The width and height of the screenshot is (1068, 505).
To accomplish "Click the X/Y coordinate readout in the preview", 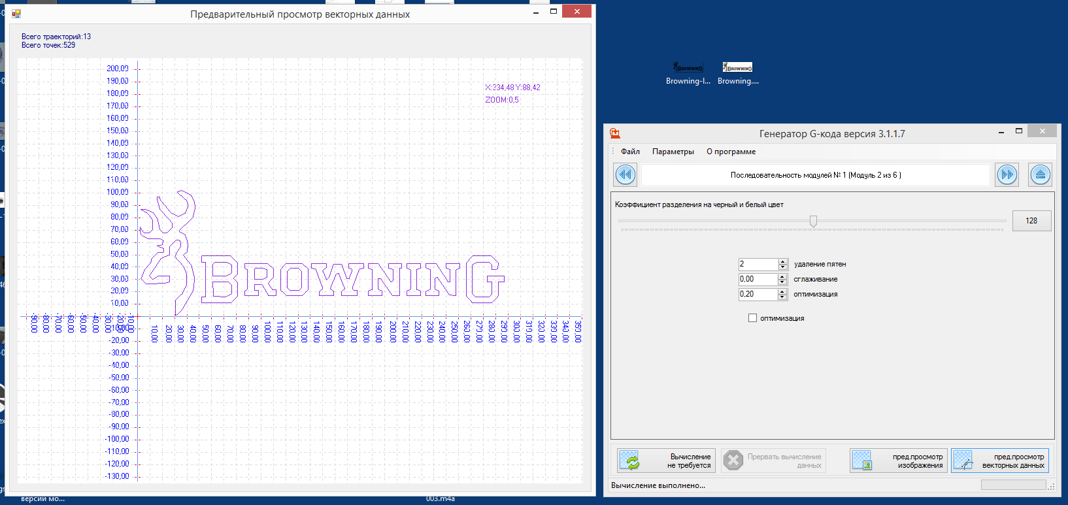I will [512, 88].
